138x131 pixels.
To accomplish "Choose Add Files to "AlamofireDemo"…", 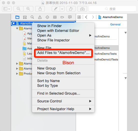I will point(63,53).
